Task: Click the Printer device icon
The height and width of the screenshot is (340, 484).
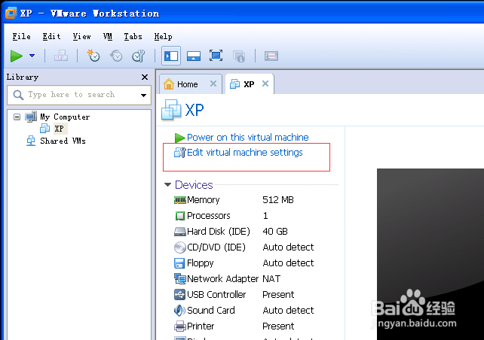Action: pos(180,326)
